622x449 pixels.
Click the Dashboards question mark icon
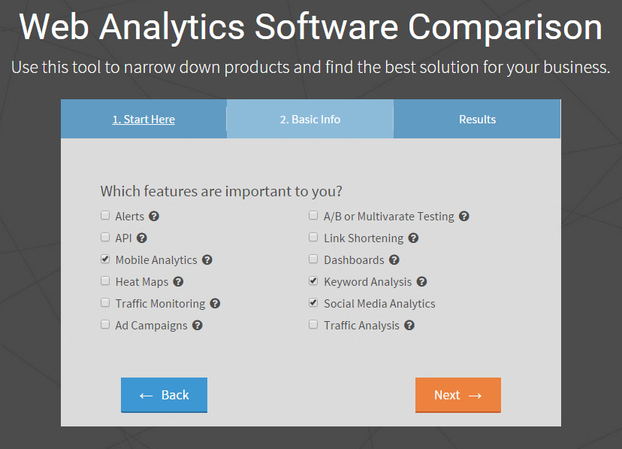(394, 260)
